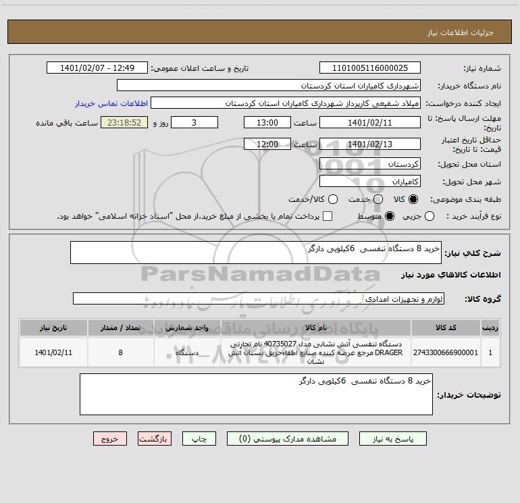Click the دستگاه unit cell
The height and width of the screenshot is (503, 520).
[187, 352]
